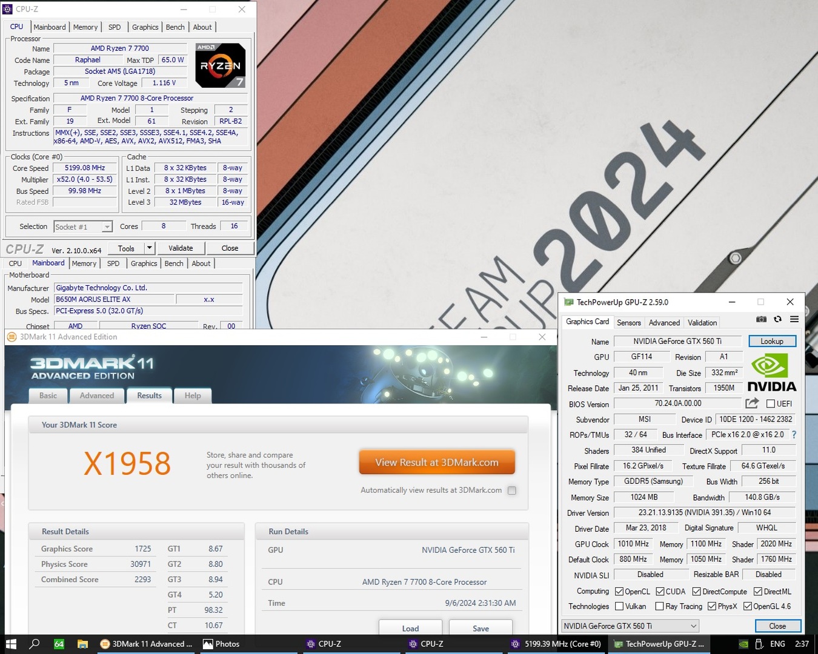
Task: Click the safely remove hardware tray icon
Action: coord(759,644)
